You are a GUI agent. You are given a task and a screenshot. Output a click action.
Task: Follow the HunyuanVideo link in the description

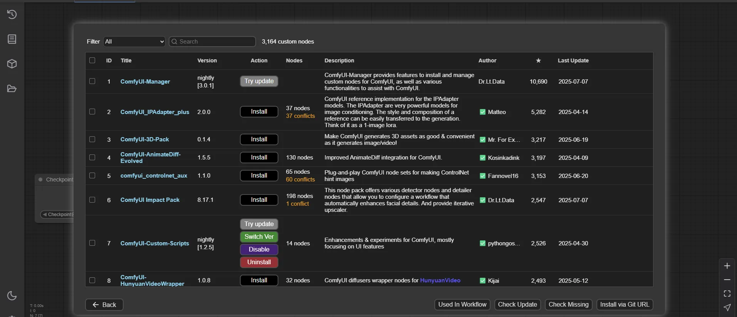[440, 280]
